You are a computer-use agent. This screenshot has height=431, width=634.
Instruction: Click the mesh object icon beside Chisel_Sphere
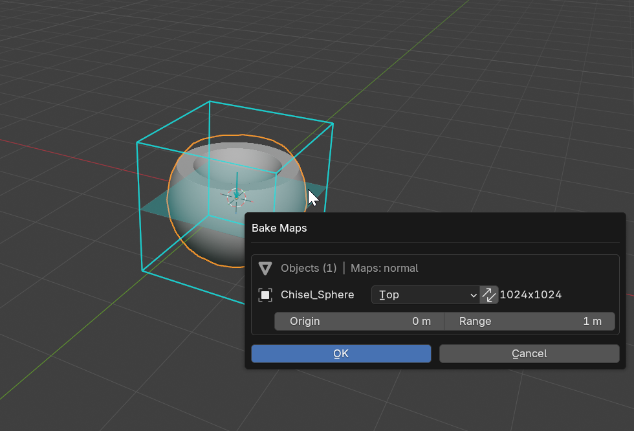point(265,294)
